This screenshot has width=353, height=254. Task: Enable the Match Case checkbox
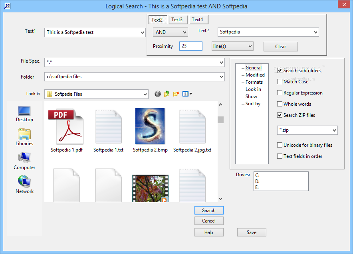pyautogui.click(x=280, y=82)
